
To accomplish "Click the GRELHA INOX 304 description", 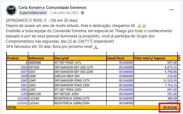I will click(x=67, y=76).
